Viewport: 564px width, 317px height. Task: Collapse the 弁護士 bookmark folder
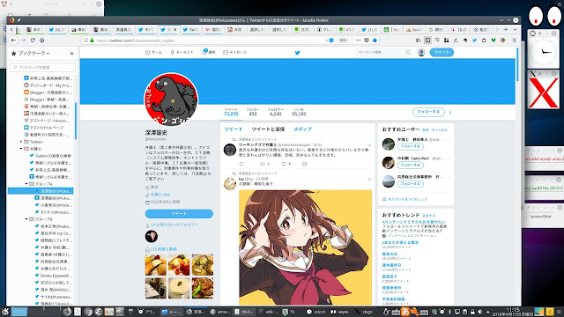point(21,149)
